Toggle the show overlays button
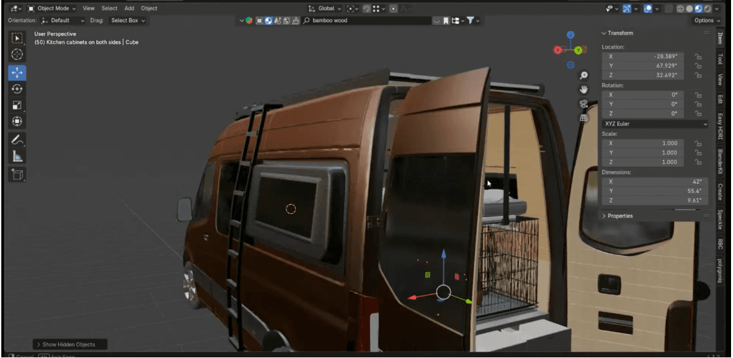 tap(648, 8)
